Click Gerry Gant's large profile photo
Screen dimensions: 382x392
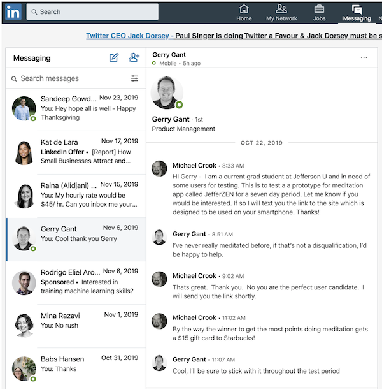click(x=167, y=94)
